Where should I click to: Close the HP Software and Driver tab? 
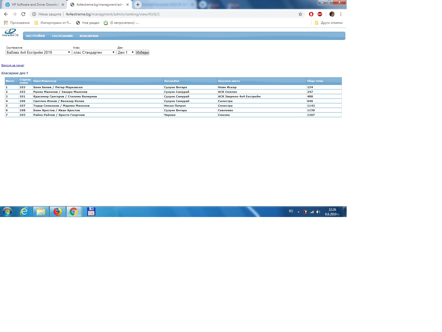point(63,5)
